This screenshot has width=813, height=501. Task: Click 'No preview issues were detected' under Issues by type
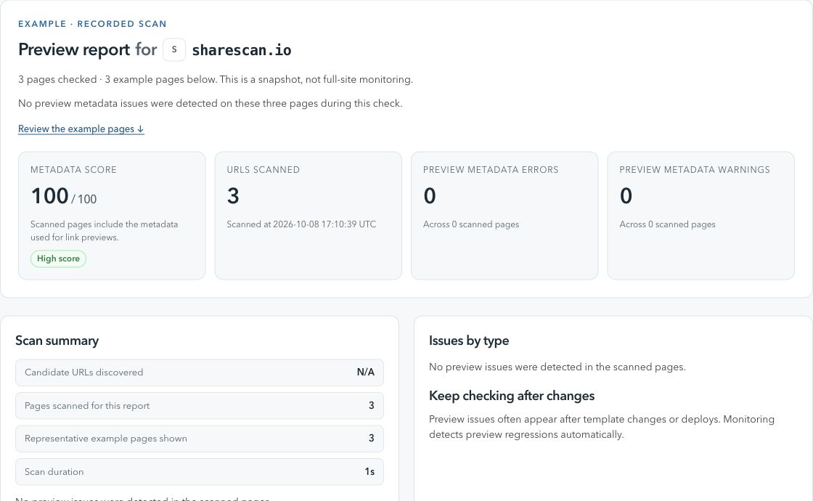(557, 367)
